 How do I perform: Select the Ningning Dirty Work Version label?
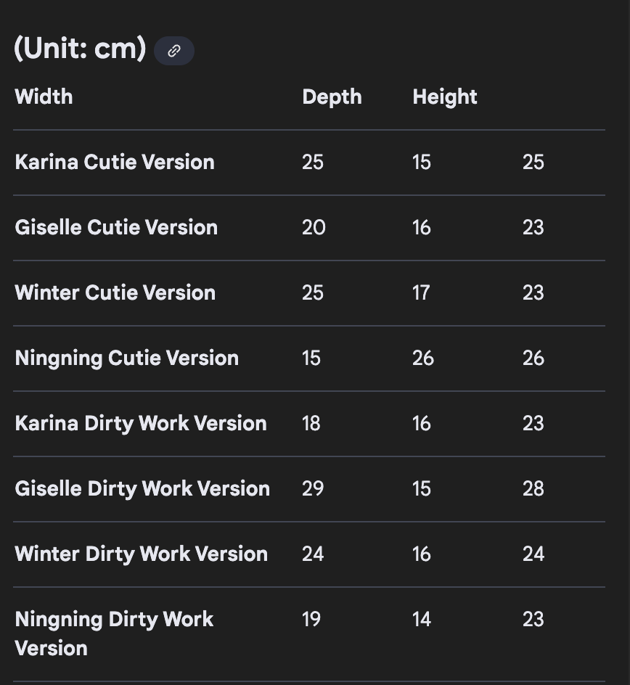pos(114,633)
